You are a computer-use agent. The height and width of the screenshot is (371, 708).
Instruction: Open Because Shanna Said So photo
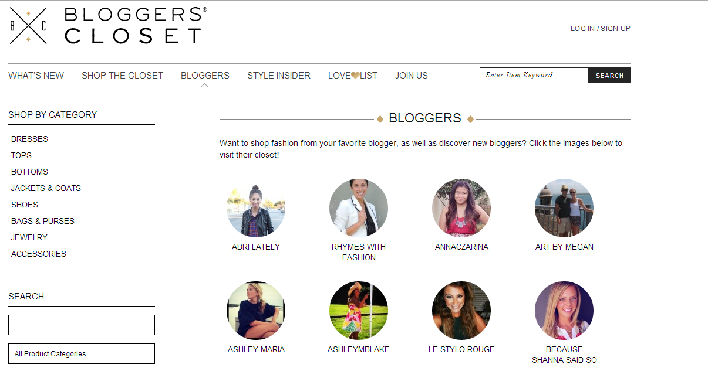click(564, 311)
